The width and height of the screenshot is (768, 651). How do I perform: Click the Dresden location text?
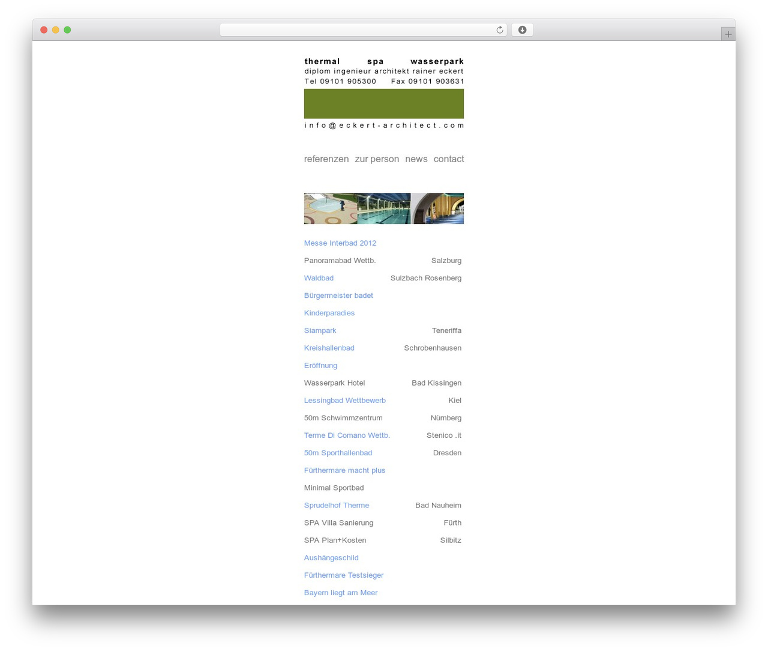click(x=447, y=453)
